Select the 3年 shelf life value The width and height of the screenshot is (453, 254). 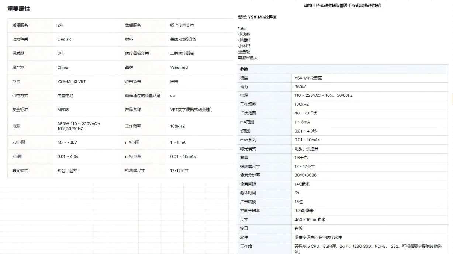60,53
